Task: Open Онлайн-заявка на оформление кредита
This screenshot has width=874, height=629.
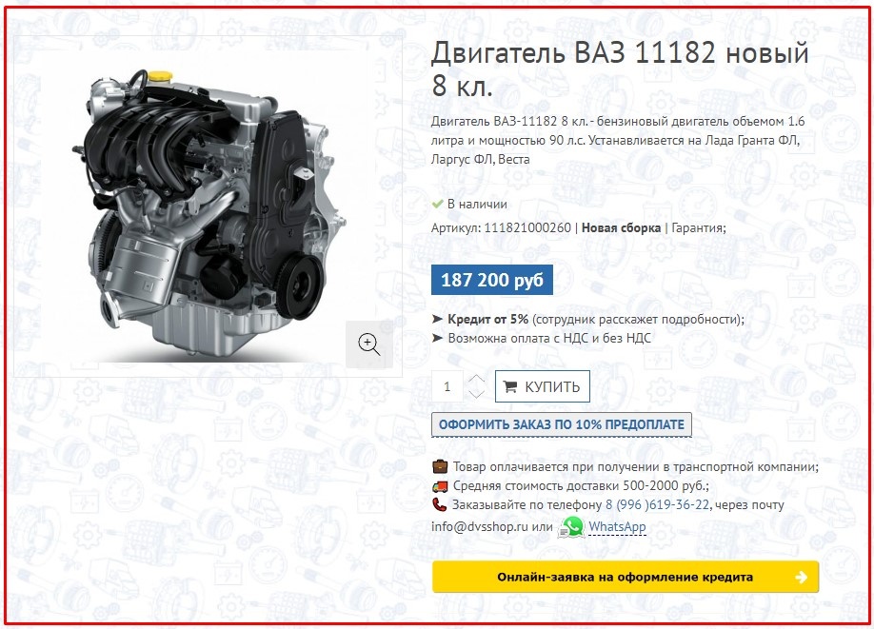Action: tap(626, 578)
